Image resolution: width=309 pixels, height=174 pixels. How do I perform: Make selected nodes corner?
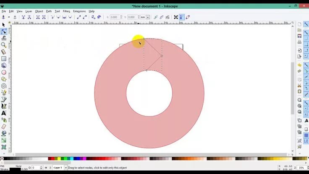tap(52, 17)
